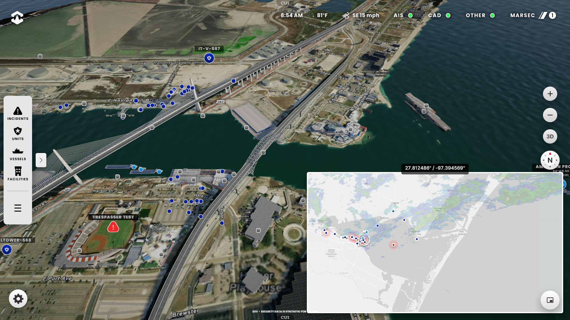Select the Vessels panel icon
Viewport: 570px width, 320px height.
pos(18,154)
